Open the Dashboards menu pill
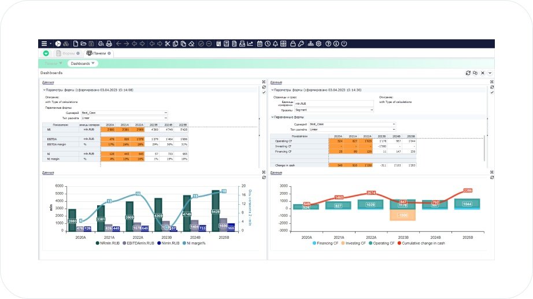 pos(83,63)
